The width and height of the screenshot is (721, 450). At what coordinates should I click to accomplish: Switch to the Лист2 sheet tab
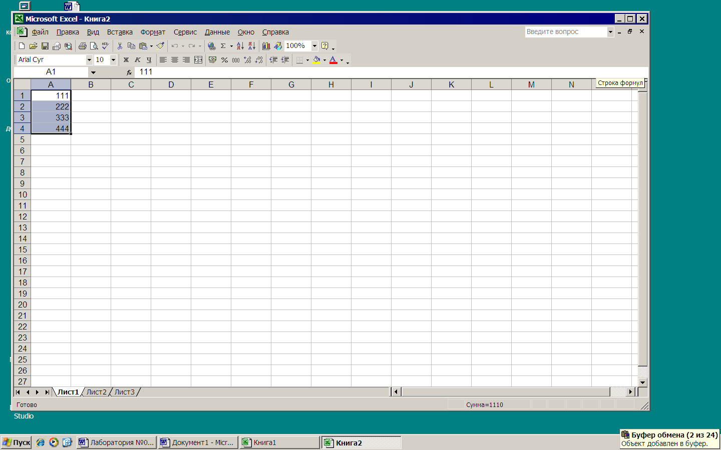tap(96, 392)
